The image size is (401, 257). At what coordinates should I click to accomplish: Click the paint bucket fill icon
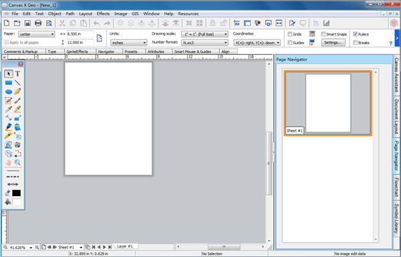[x=8, y=202]
